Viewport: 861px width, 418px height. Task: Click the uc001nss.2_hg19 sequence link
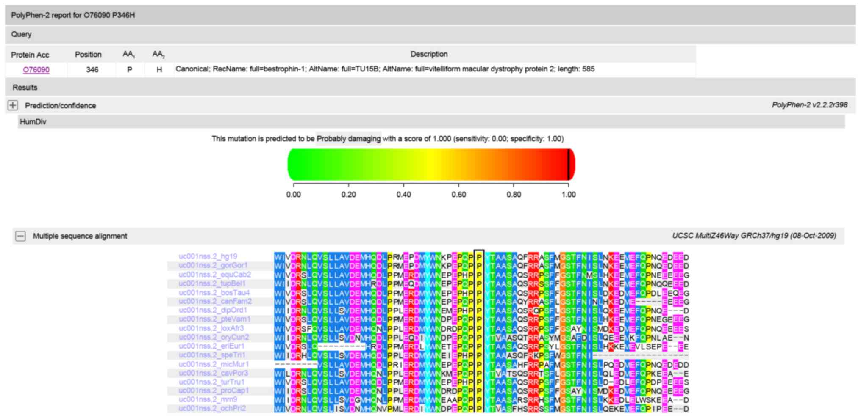pos(208,256)
